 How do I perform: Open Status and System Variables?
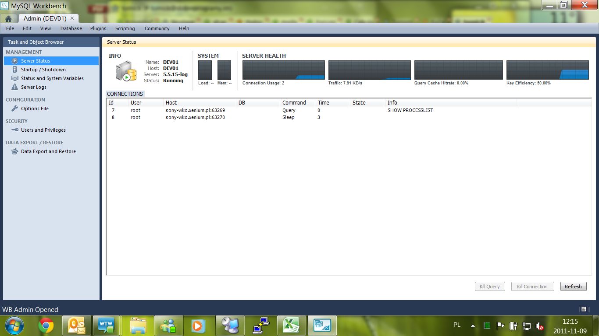52,78
